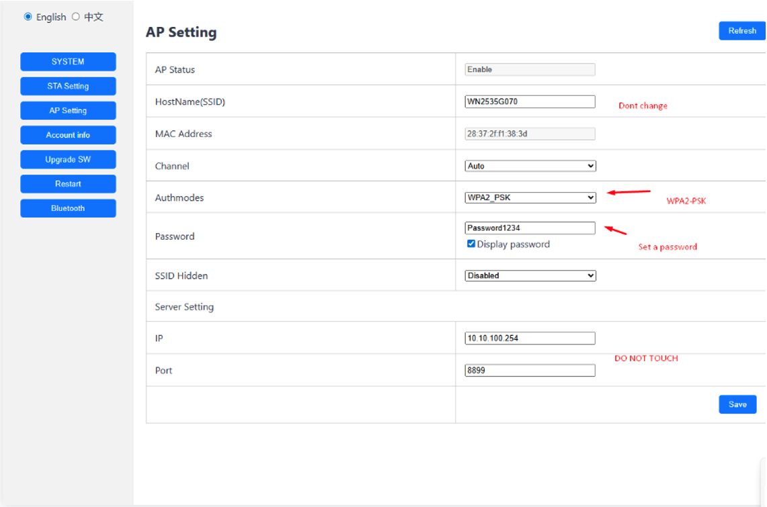Go to STA Setting page
This screenshot has height=507, width=767.
68,86
